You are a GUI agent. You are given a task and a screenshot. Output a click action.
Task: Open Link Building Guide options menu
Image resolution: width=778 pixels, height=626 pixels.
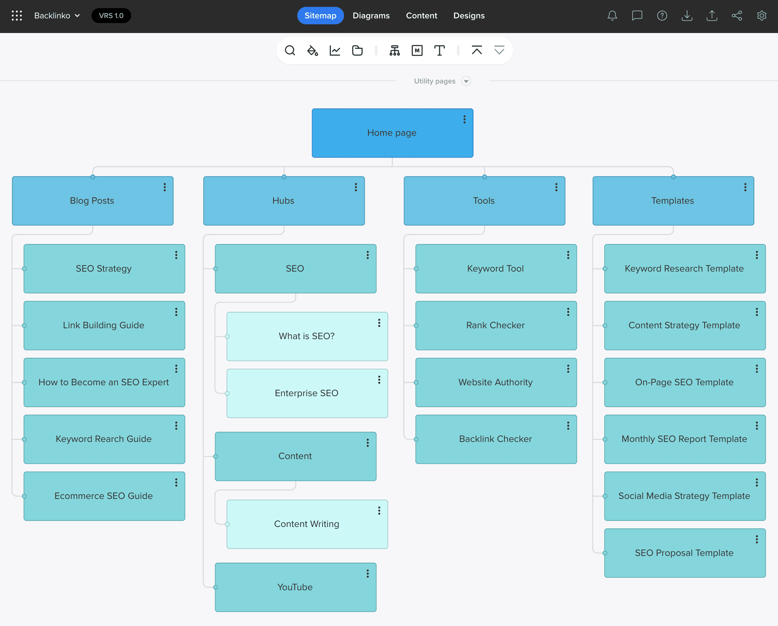(x=176, y=311)
